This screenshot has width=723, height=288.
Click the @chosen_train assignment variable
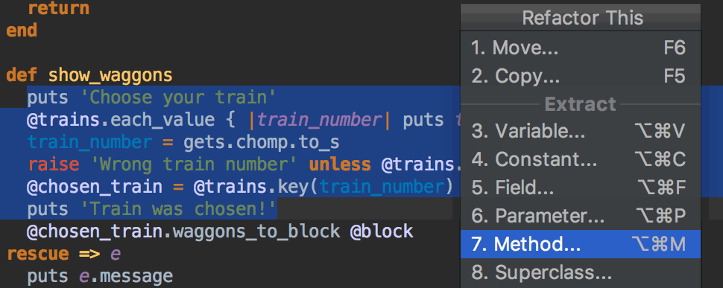pyautogui.click(x=95, y=188)
